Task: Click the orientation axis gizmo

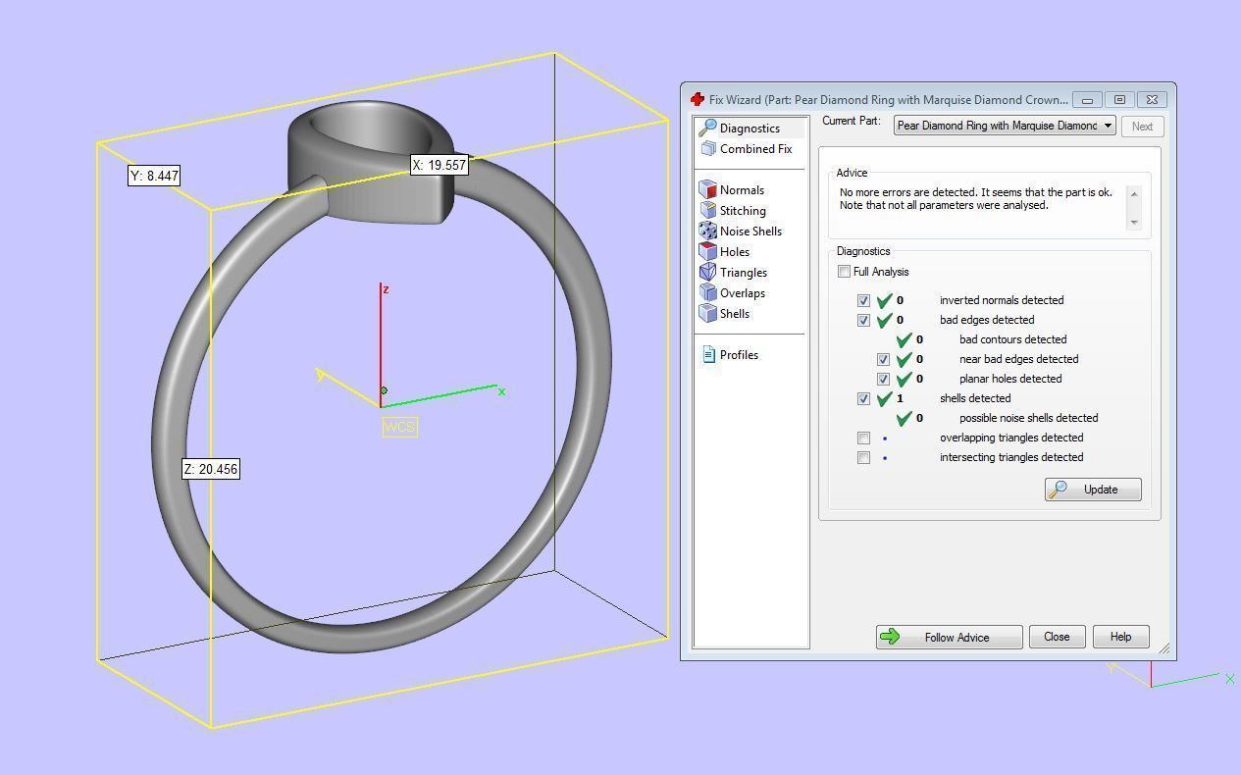Action: [x=1167, y=675]
